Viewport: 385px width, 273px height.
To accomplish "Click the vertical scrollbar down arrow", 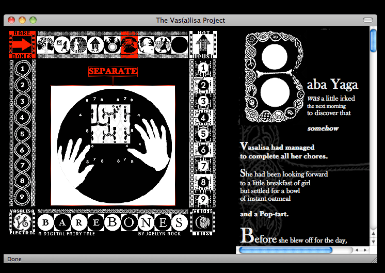I will click(x=374, y=240).
